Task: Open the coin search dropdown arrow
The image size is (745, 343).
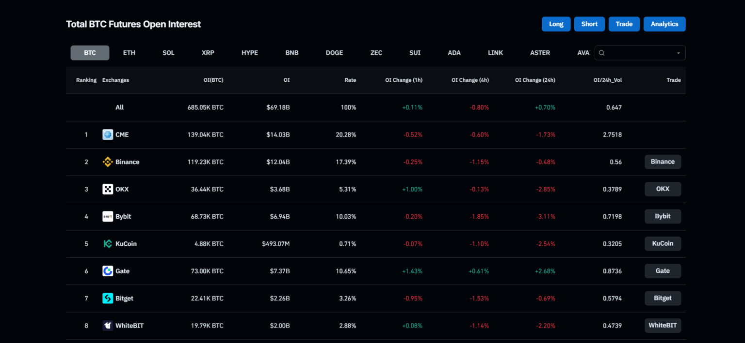Action: click(679, 53)
